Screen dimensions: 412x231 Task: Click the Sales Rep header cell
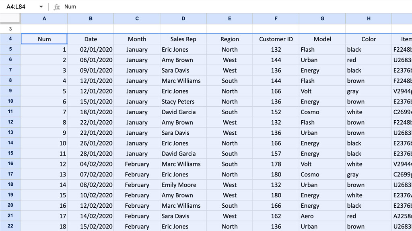[x=183, y=39]
